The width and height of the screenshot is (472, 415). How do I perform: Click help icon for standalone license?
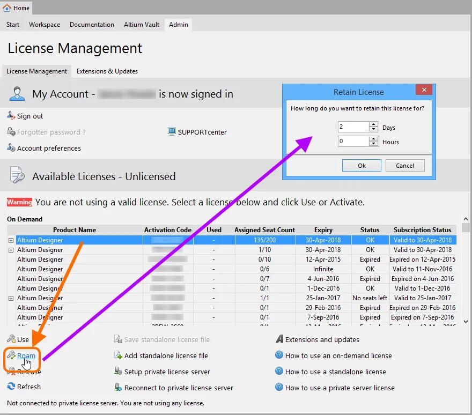click(x=279, y=370)
